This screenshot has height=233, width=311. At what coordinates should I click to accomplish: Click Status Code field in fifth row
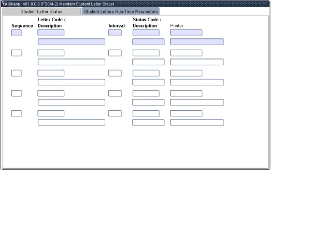pos(146,113)
